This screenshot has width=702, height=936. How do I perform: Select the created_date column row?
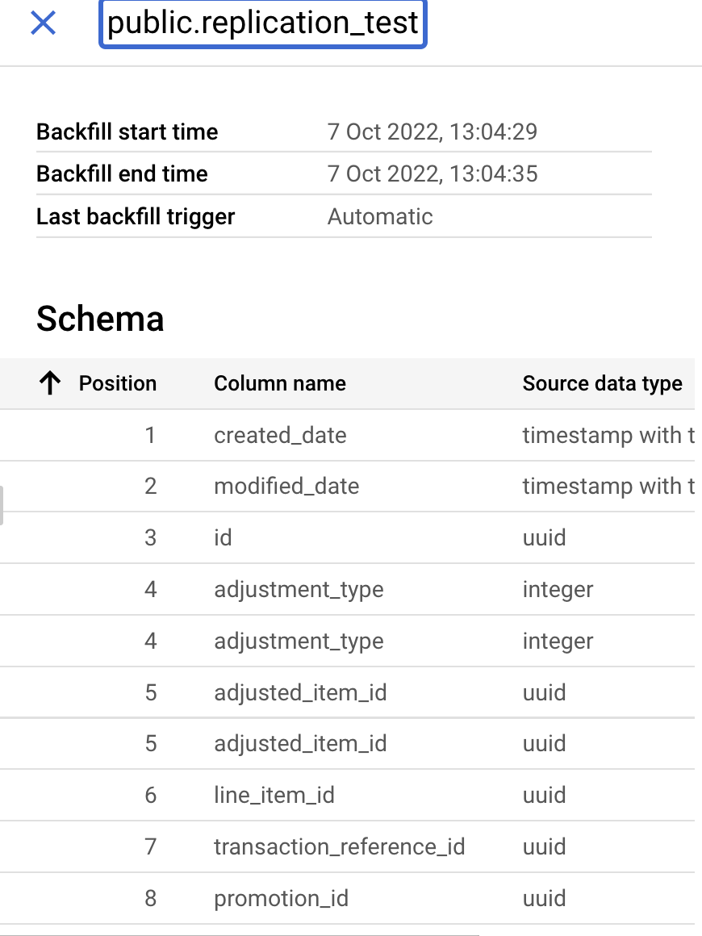click(280, 436)
